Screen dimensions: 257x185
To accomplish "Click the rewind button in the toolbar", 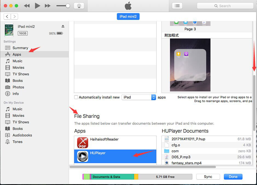I will click(x=27, y=6).
